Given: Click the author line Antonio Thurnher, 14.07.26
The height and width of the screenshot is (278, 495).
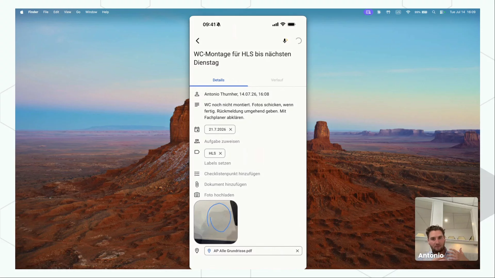Looking at the screenshot, I should click(x=237, y=94).
